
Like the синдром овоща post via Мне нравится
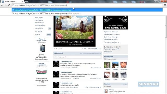(x=96, y=68)
